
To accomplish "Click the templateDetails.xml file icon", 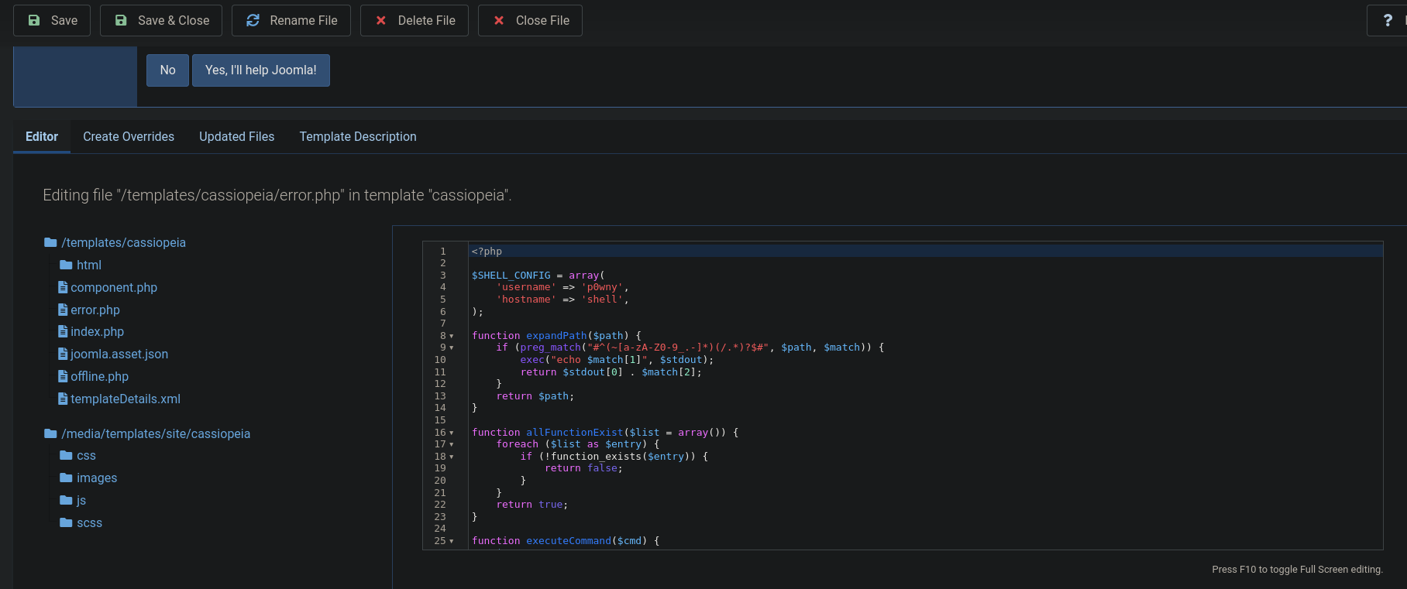I will click(63, 399).
